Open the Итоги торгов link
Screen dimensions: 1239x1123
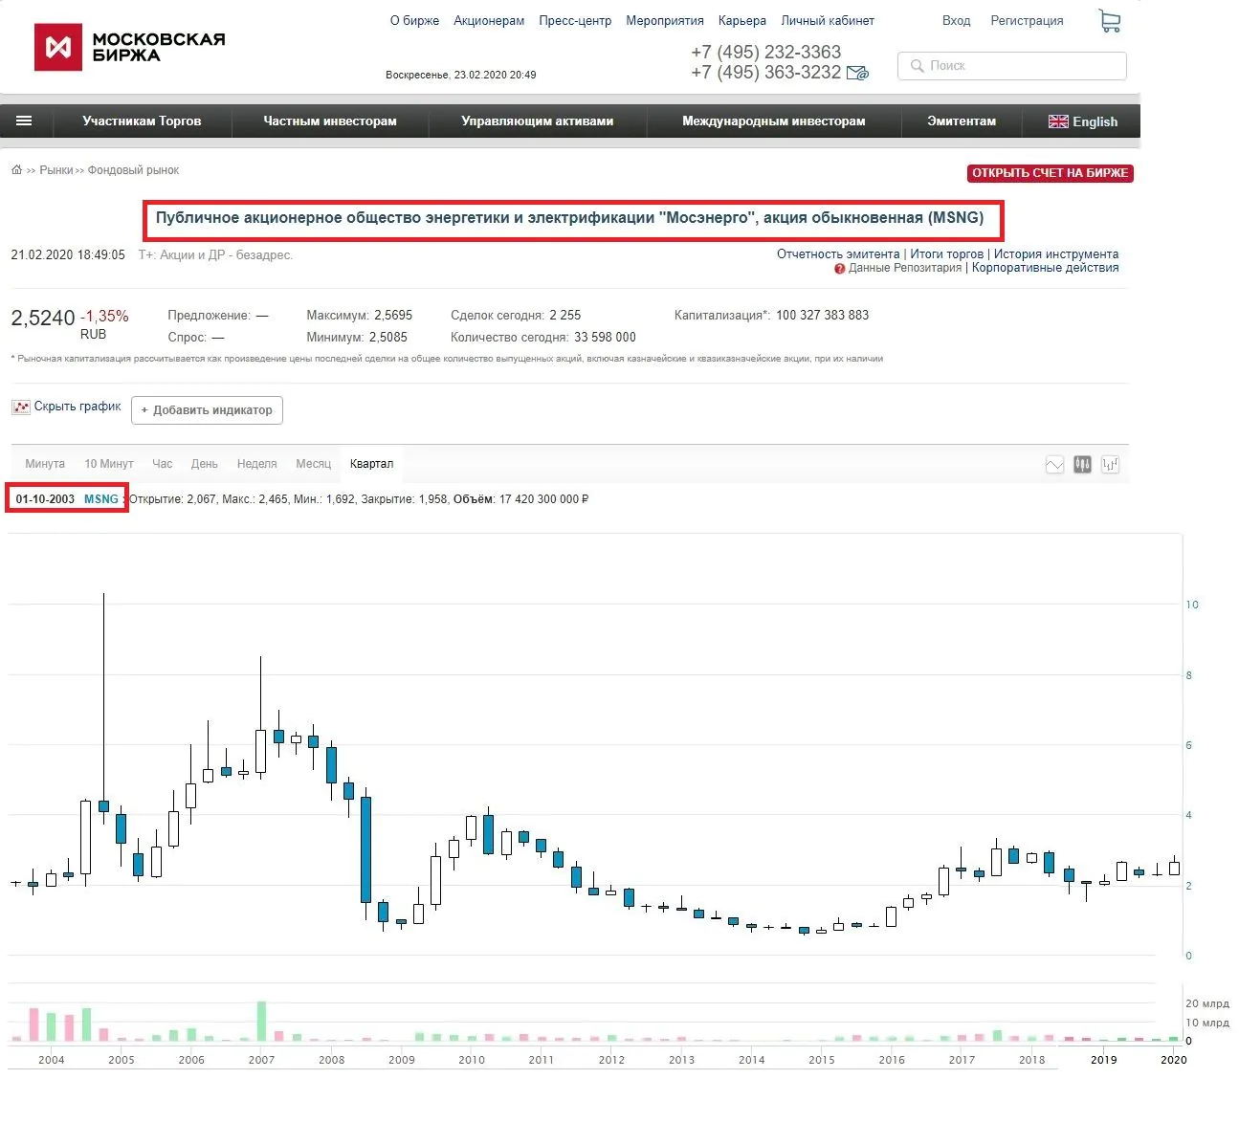[x=947, y=254]
